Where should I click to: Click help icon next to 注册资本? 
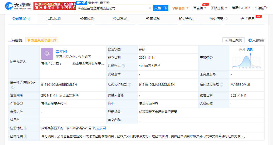123,66
